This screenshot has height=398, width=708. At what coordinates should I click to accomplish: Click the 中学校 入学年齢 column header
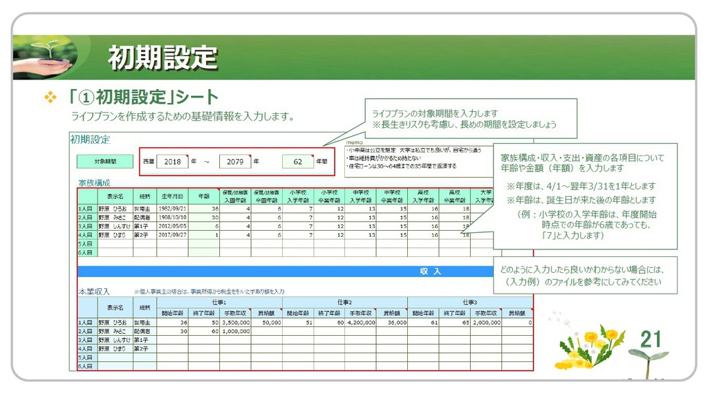(x=361, y=196)
